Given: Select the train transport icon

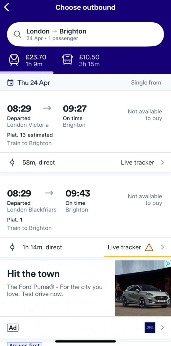Looking at the screenshot, I should (x=14, y=60).
